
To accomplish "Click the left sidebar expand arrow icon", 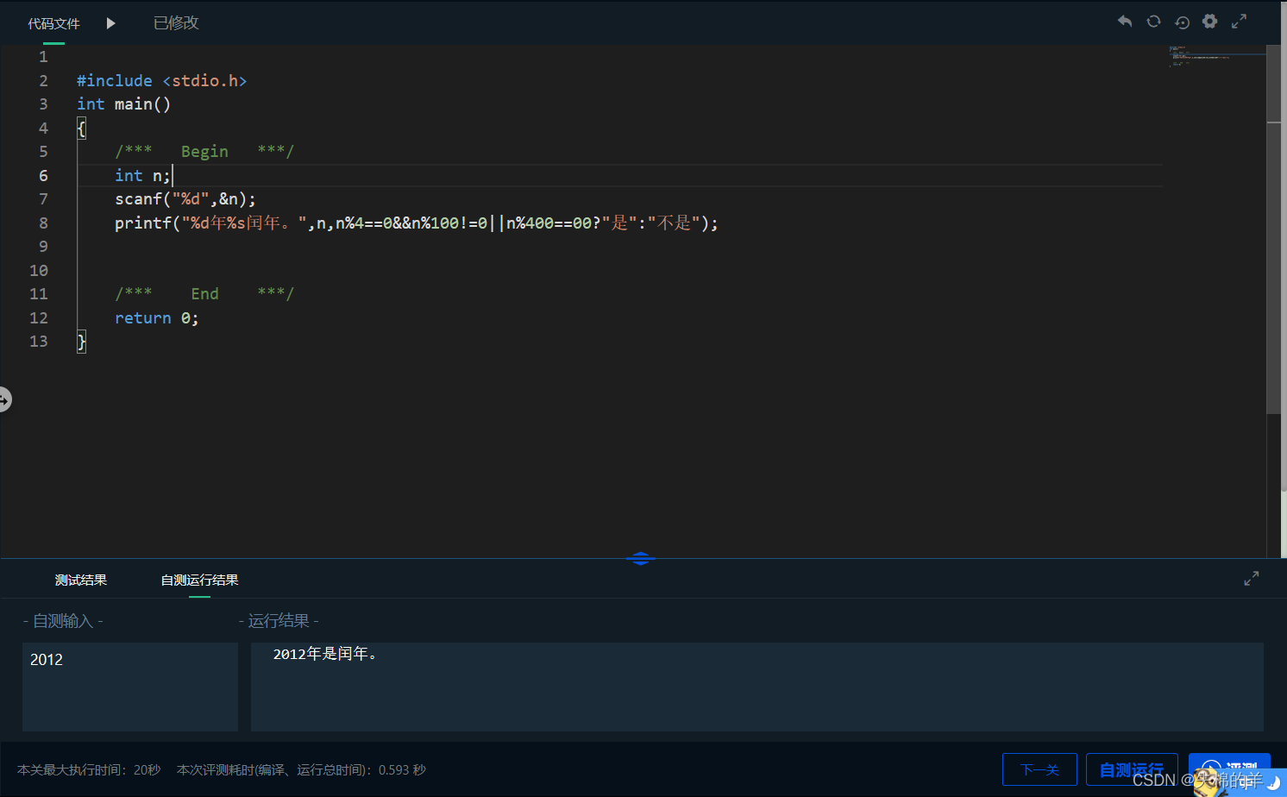I will tap(4, 400).
